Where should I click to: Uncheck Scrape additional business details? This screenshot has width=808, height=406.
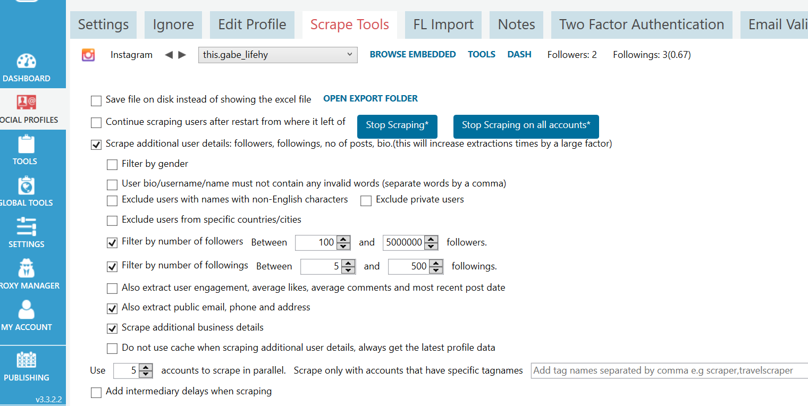pyautogui.click(x=112, y=328)
